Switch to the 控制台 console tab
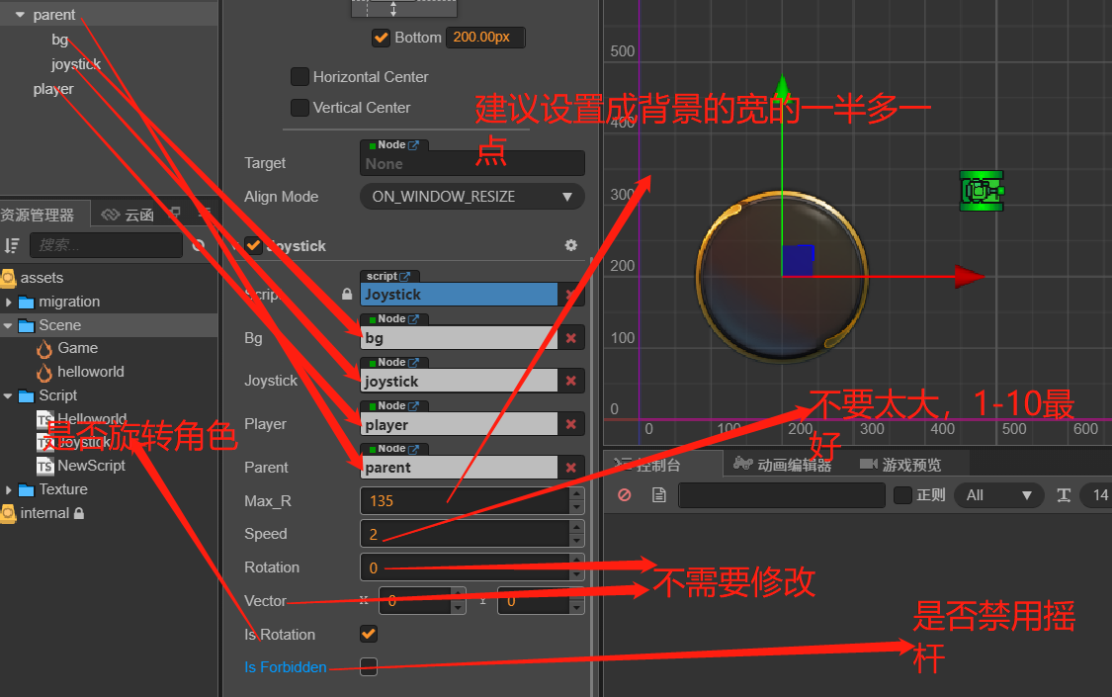This screenshot has width=1112, height=697. tap(659, 465)
